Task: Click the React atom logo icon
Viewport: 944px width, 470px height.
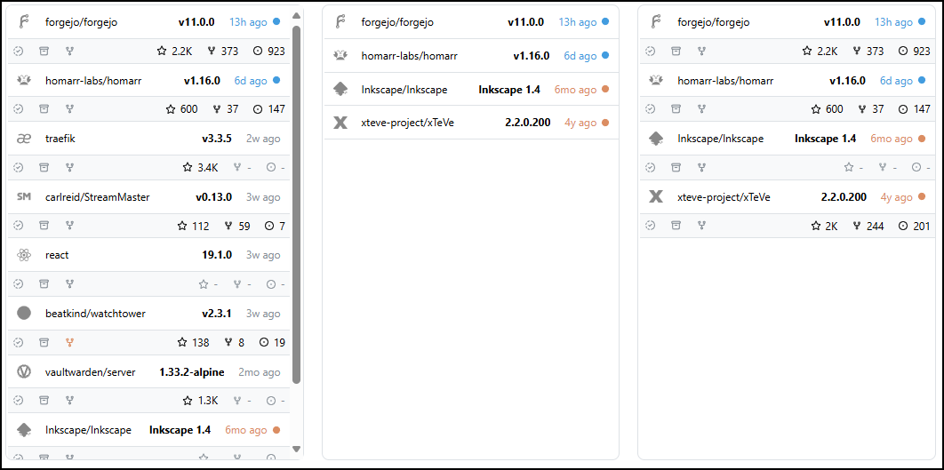Action: coord(24,255)
